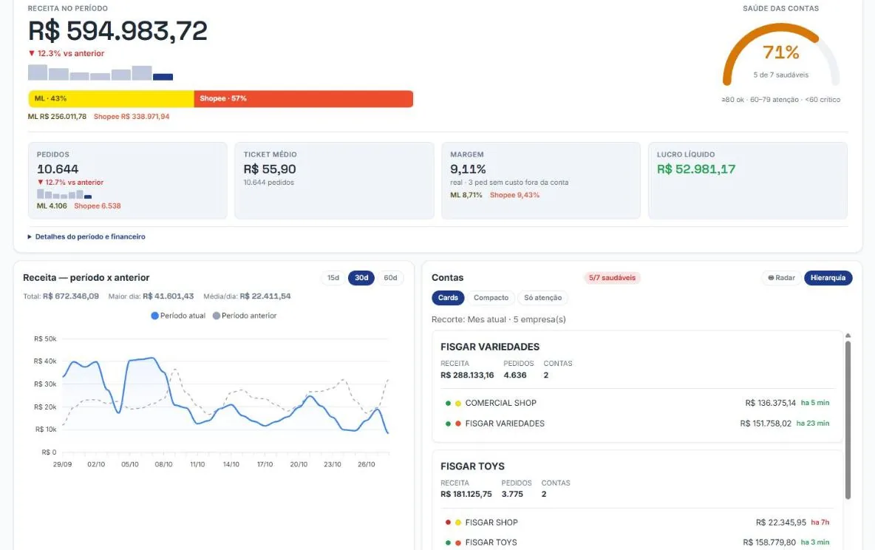Select the 30d period button

click(x=361, y=277)
